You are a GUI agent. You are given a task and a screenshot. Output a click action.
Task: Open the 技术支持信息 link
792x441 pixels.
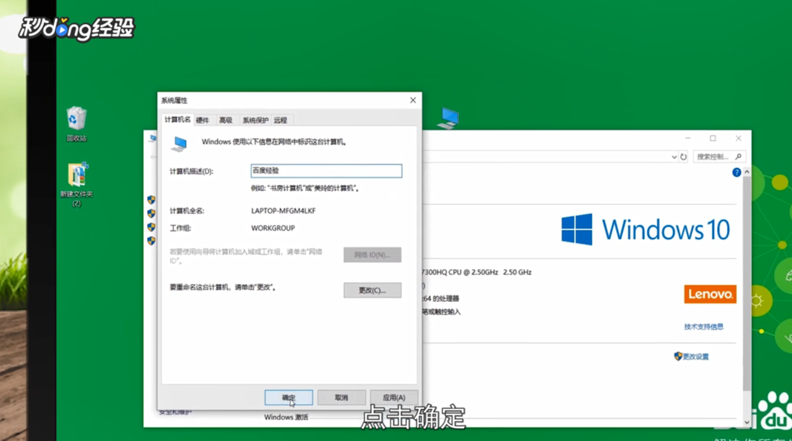(x=704, y=327)
